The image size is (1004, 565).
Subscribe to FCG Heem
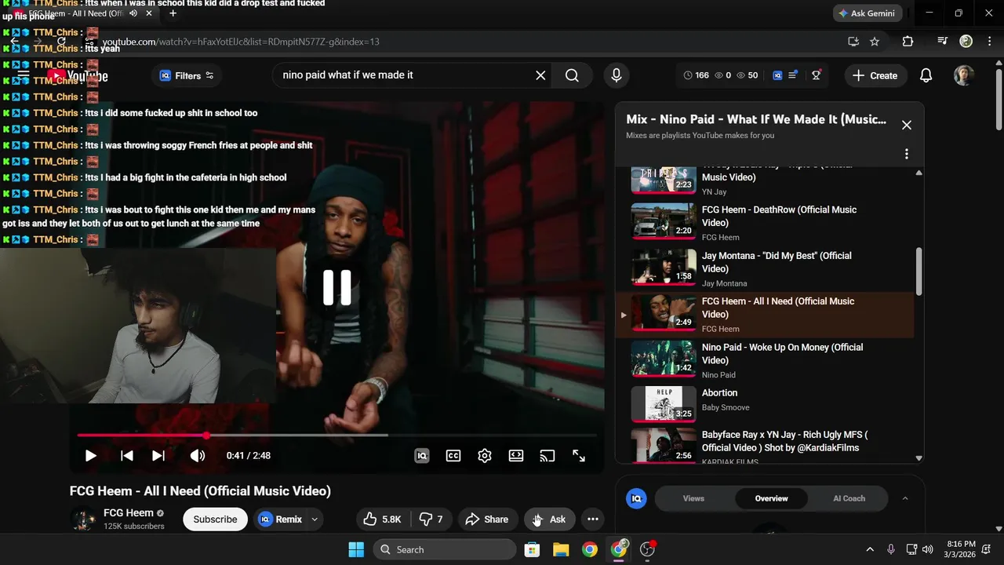click(x=215, y=519)
